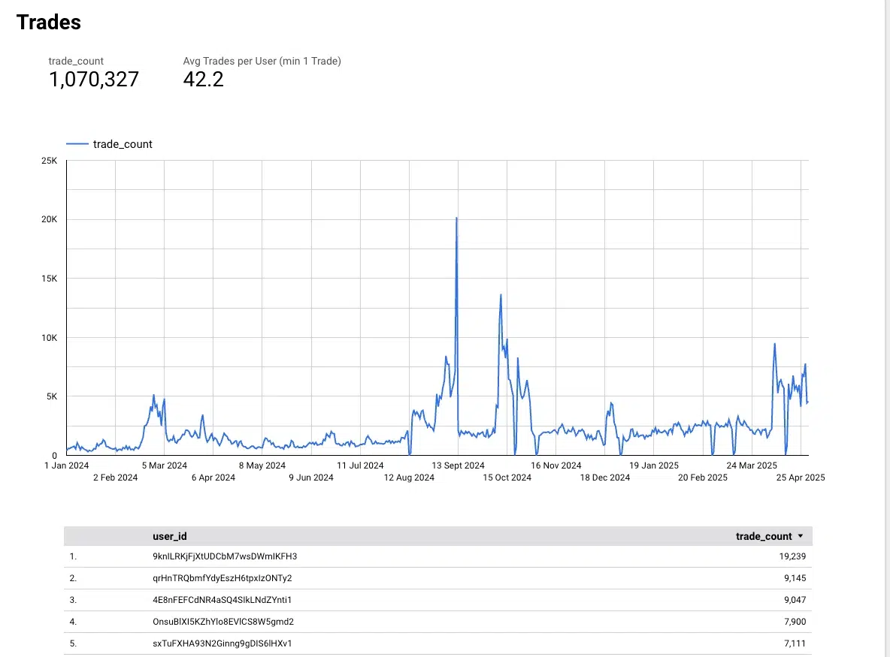Click the 1 Jan 2024 axis label

coord(66,466)
